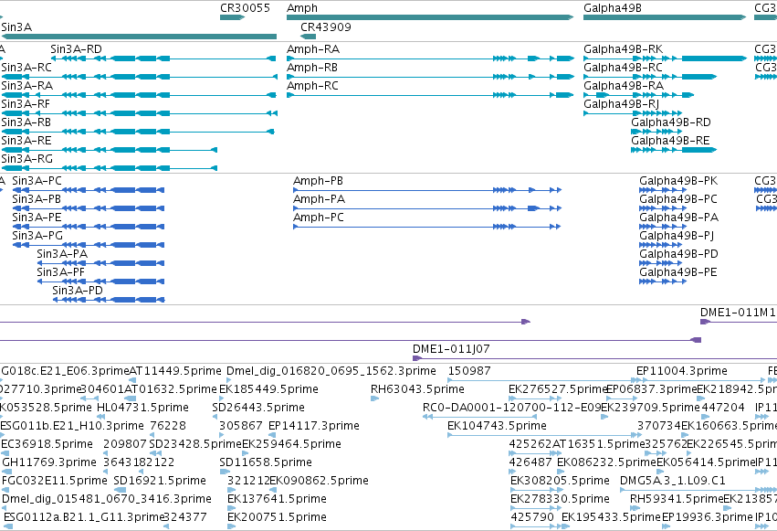Click the EK104743.5prime EST label
The height and width of the screenshot is (531, 777).
[497, 426]
